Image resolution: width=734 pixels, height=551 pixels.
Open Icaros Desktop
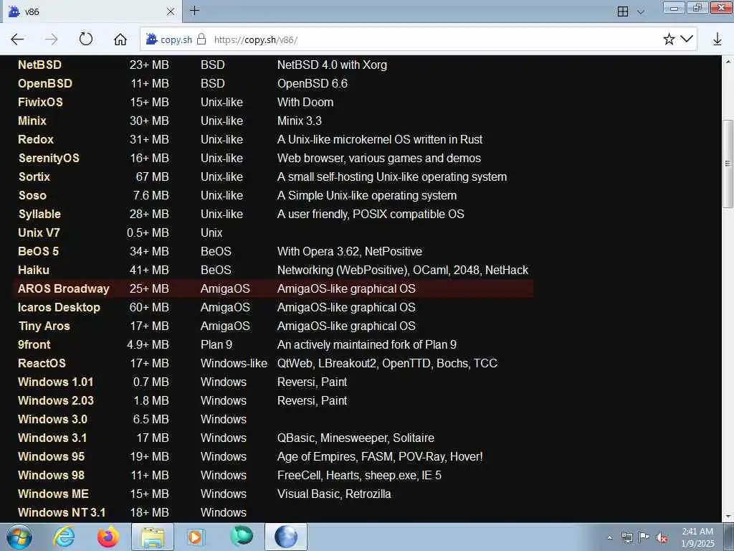point(59,307)
